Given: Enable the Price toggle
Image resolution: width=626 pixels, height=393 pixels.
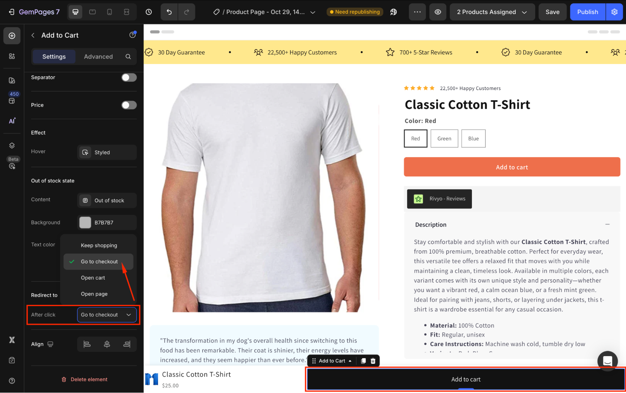Looking at the screenshot, I should point(129,105).
